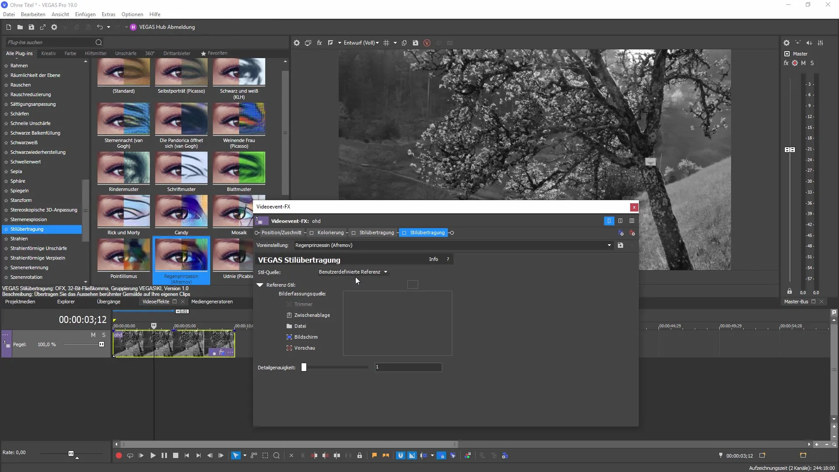Open the Split Screen View dropdown arrow
This screenshot has width=839, height=472.
339,43
